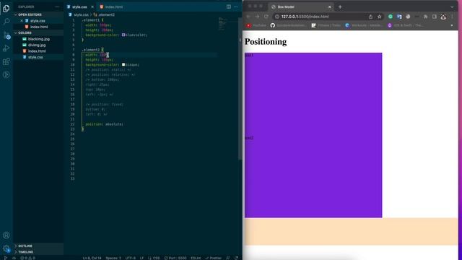Open the Chrome three-dot menu
Screen dimensions: 462x260
click(453, 17)
